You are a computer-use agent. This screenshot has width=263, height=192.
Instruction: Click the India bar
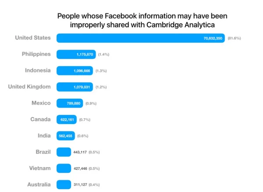pos(66,136)
